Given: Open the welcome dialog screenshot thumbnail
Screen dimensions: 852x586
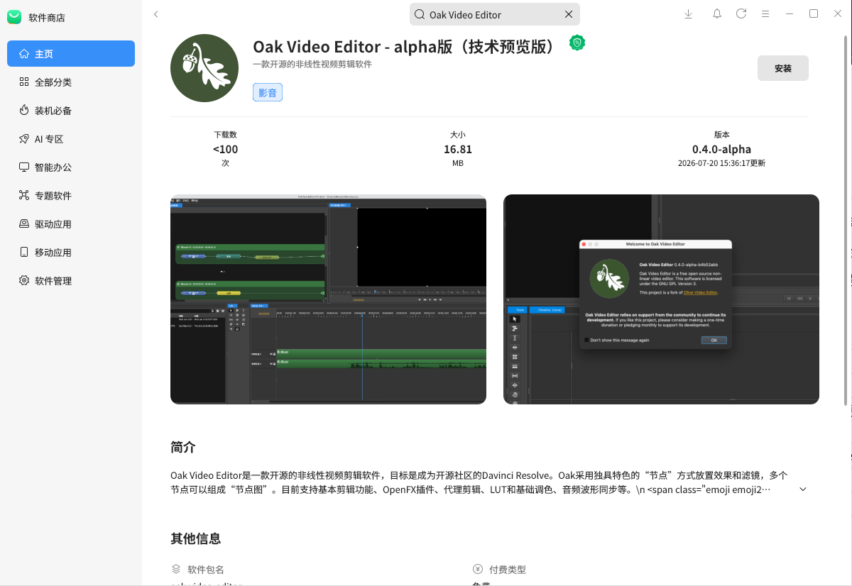Looking at the screenshot, I should [661, 299].
